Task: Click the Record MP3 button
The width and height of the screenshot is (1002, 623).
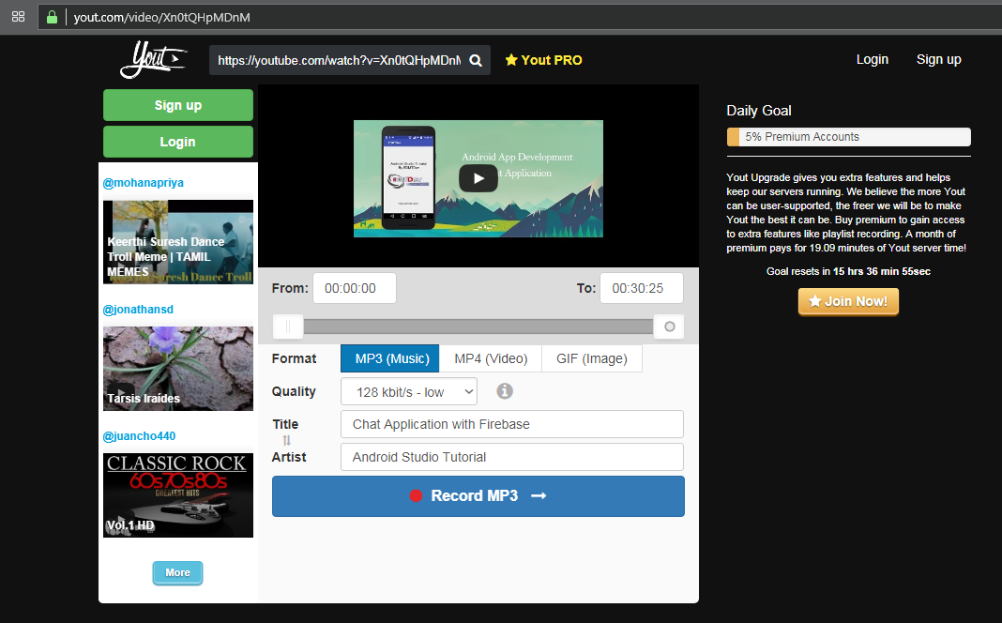Action: click(478, 495)
